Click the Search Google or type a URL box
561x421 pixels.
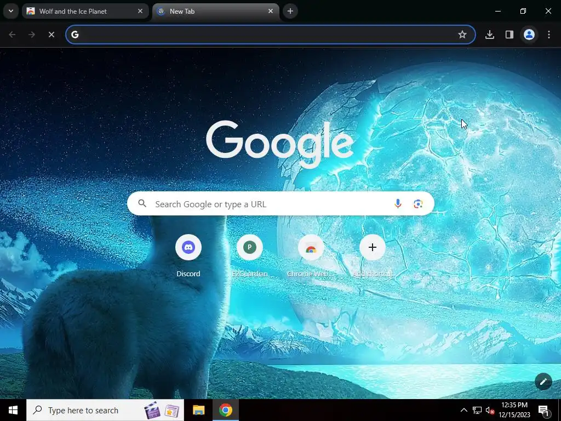[280, 204]
